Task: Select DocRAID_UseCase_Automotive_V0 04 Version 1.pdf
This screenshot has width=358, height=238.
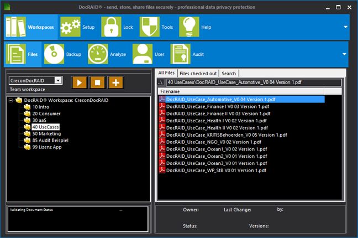Action: coord(241,99)
